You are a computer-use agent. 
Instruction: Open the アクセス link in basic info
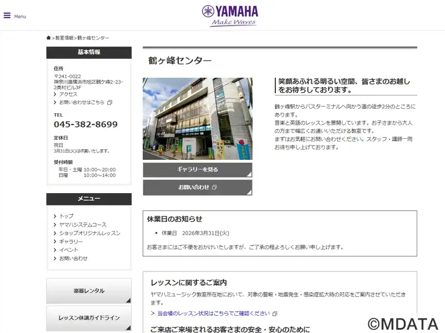point(68,94)
